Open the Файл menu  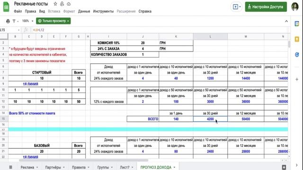coord(18,11)
